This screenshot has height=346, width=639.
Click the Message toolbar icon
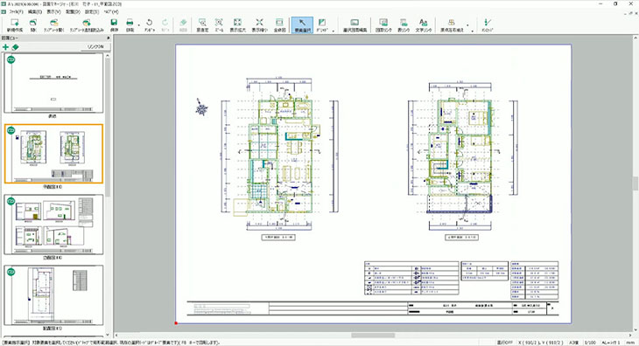[x=488, y=24]
